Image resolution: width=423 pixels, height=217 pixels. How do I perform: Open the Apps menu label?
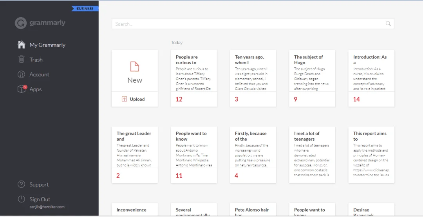[x=36, y=89]
